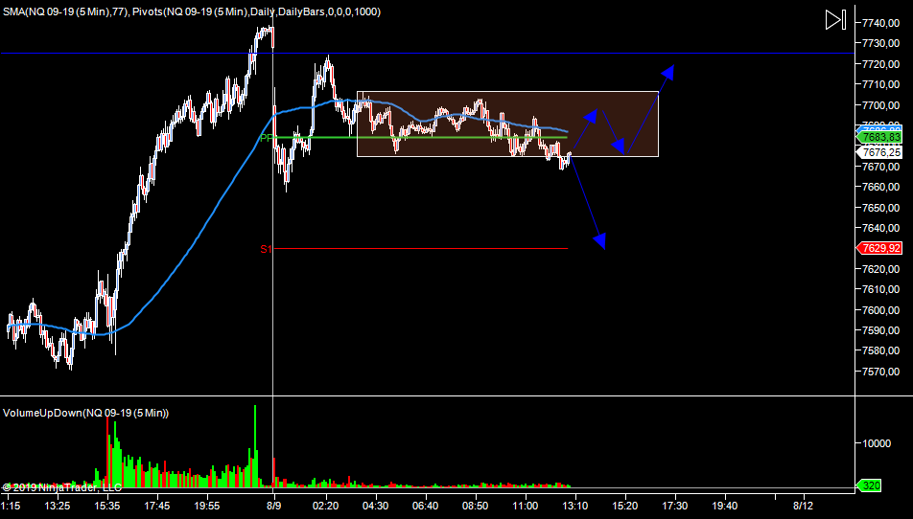The height and width of the screenshot is (519, 913).
Task: Click the VolumeUpDown indicator label
Action: 85,413
